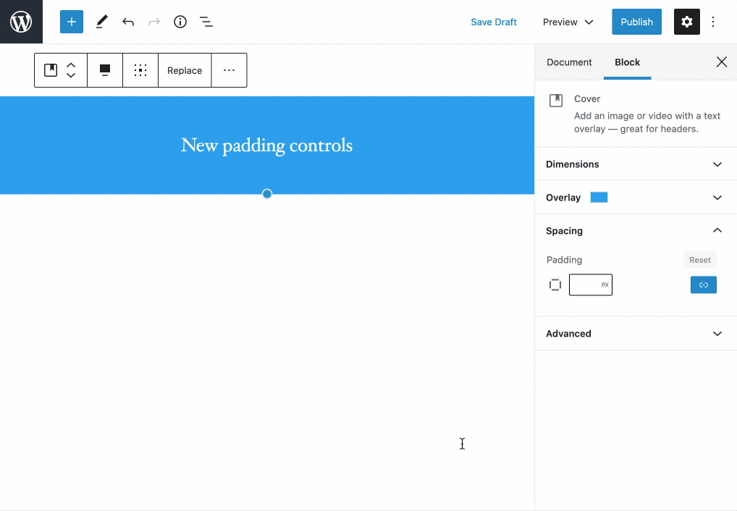
Task: Open block toolbar more options ellipsis
Action: pos(229,70)
